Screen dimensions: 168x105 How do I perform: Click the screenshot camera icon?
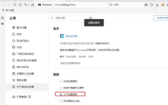(x=146, y=5)
